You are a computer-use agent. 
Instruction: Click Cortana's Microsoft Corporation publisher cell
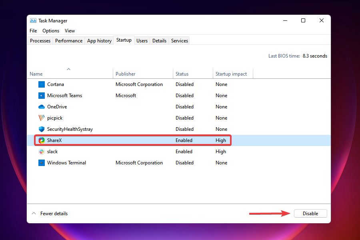pyautogui.click(x=139, y=84)
